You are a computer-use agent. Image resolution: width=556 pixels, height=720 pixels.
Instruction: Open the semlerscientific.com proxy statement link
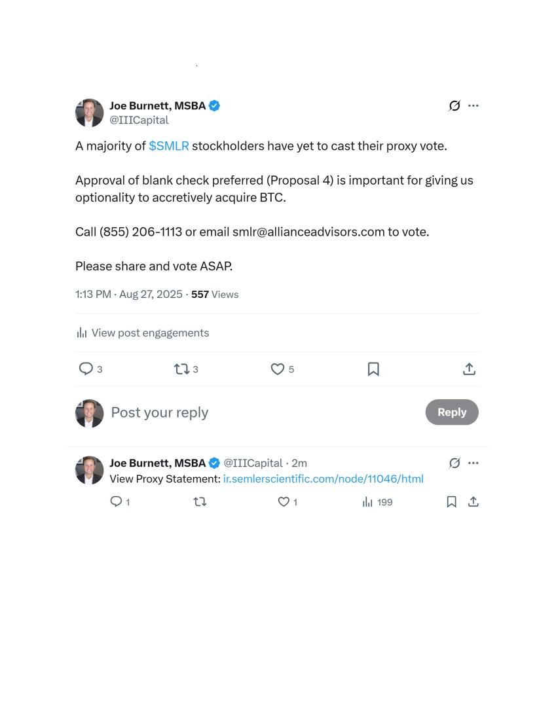[x=323, y=479]
